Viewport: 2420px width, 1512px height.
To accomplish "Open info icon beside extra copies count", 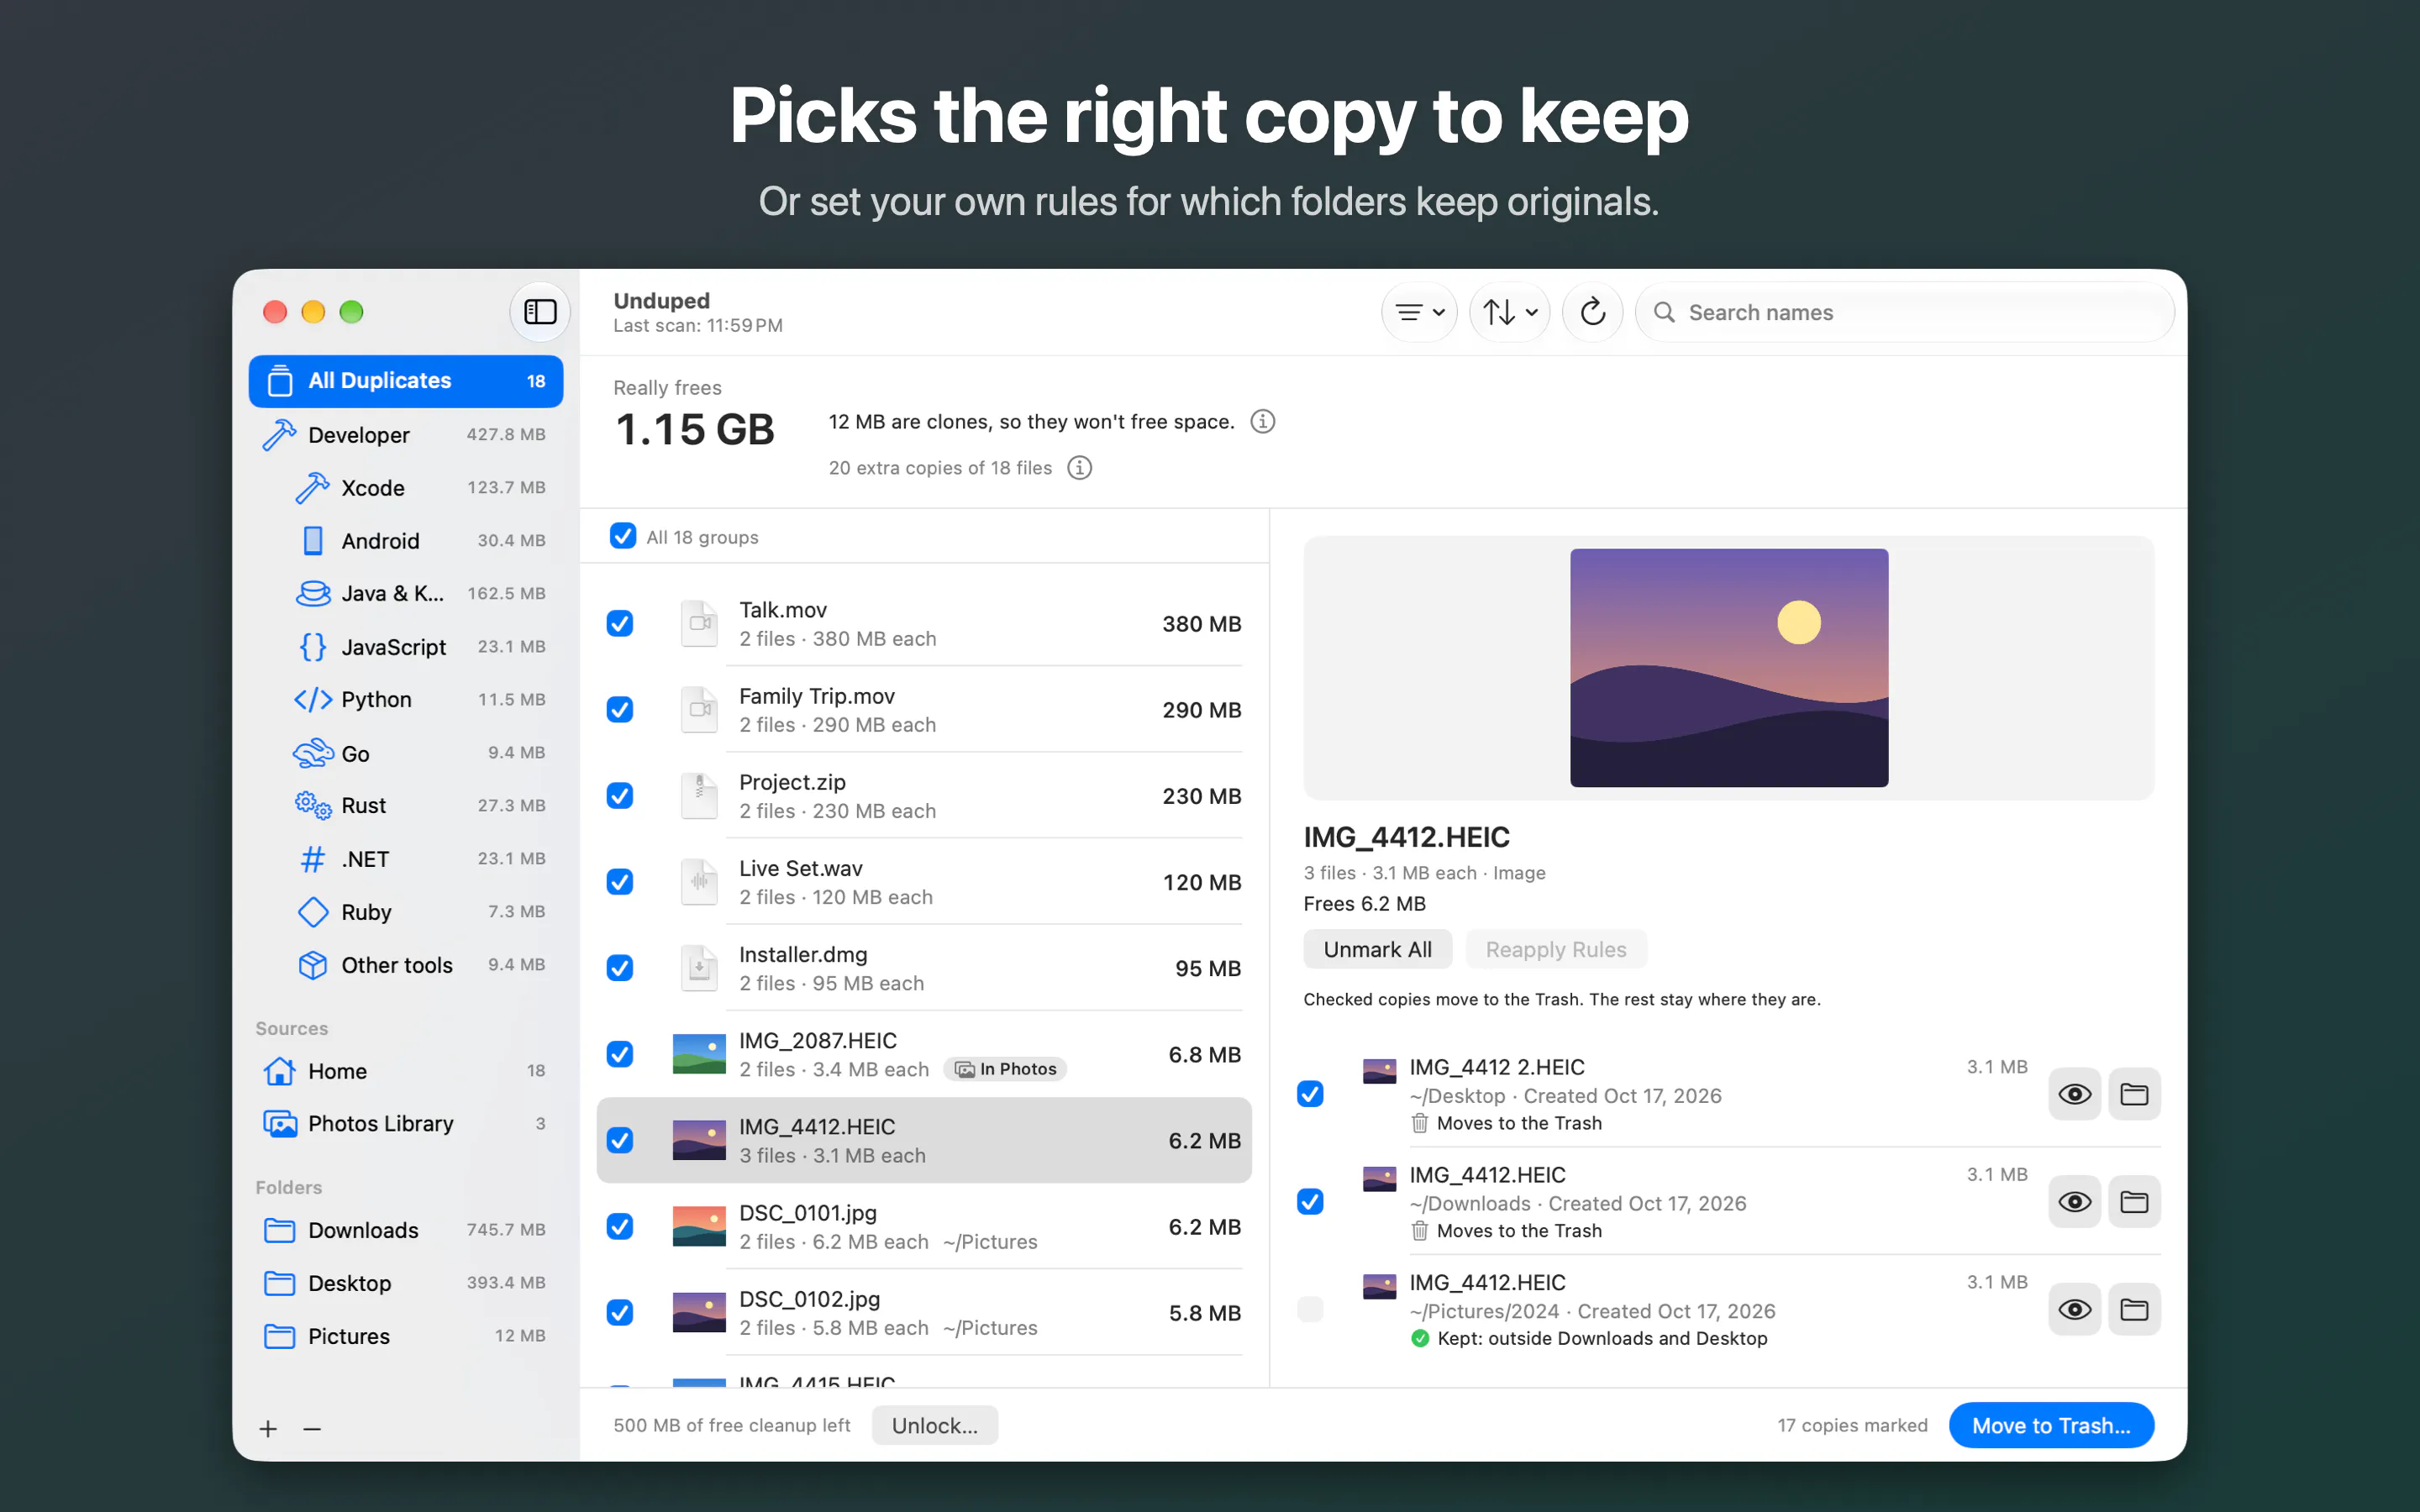I will (1080, 468).
